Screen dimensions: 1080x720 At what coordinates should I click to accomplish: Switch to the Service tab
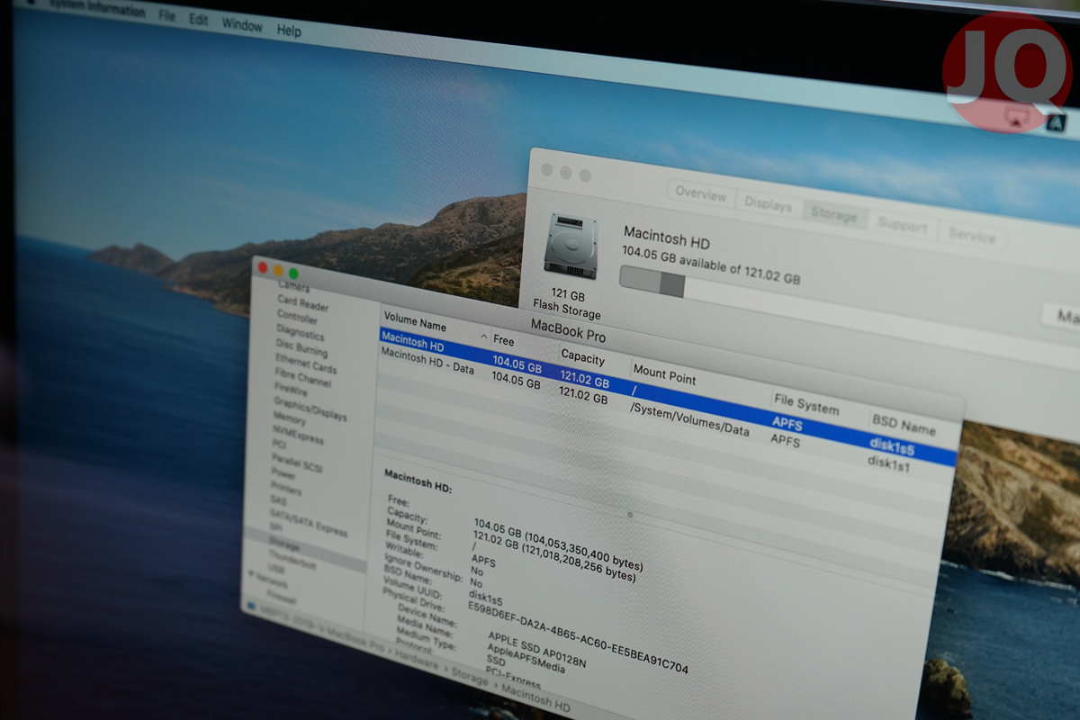pos(972,237)
